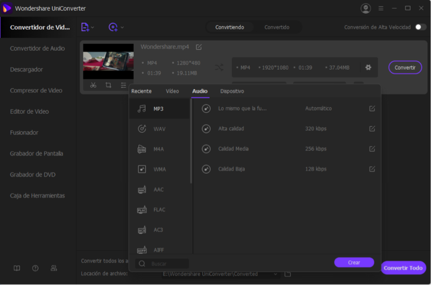Image resolution: width=431 pixels, height=285 pixels.
Task: Select AAC format in list
Action: pyautogui.click(x=160, y=190)
